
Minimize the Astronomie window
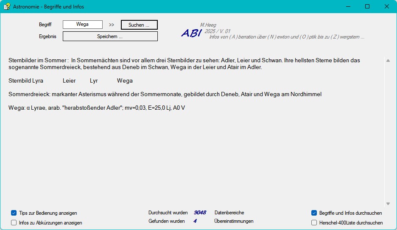tap(348, 7)
